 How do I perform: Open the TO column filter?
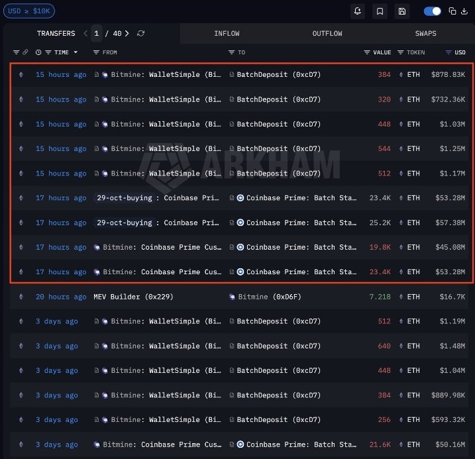click(x=231, y=52)
